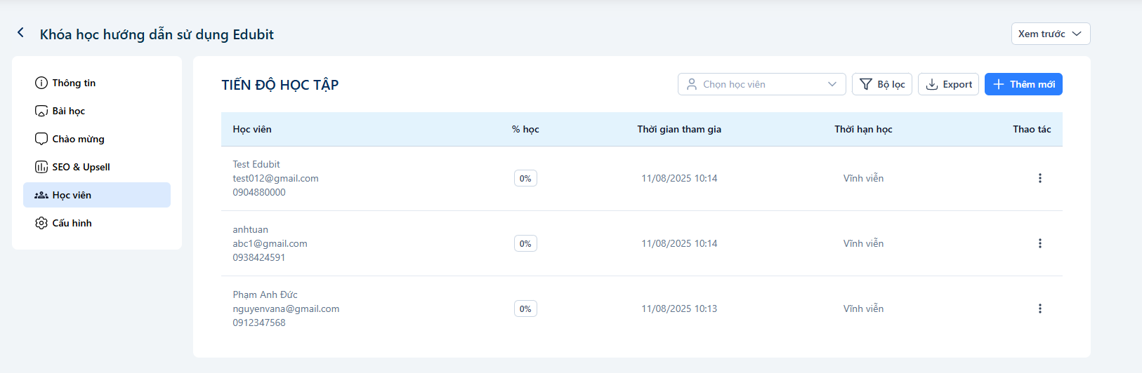Expand the Xem trước dropdown

coord(1051,34)
